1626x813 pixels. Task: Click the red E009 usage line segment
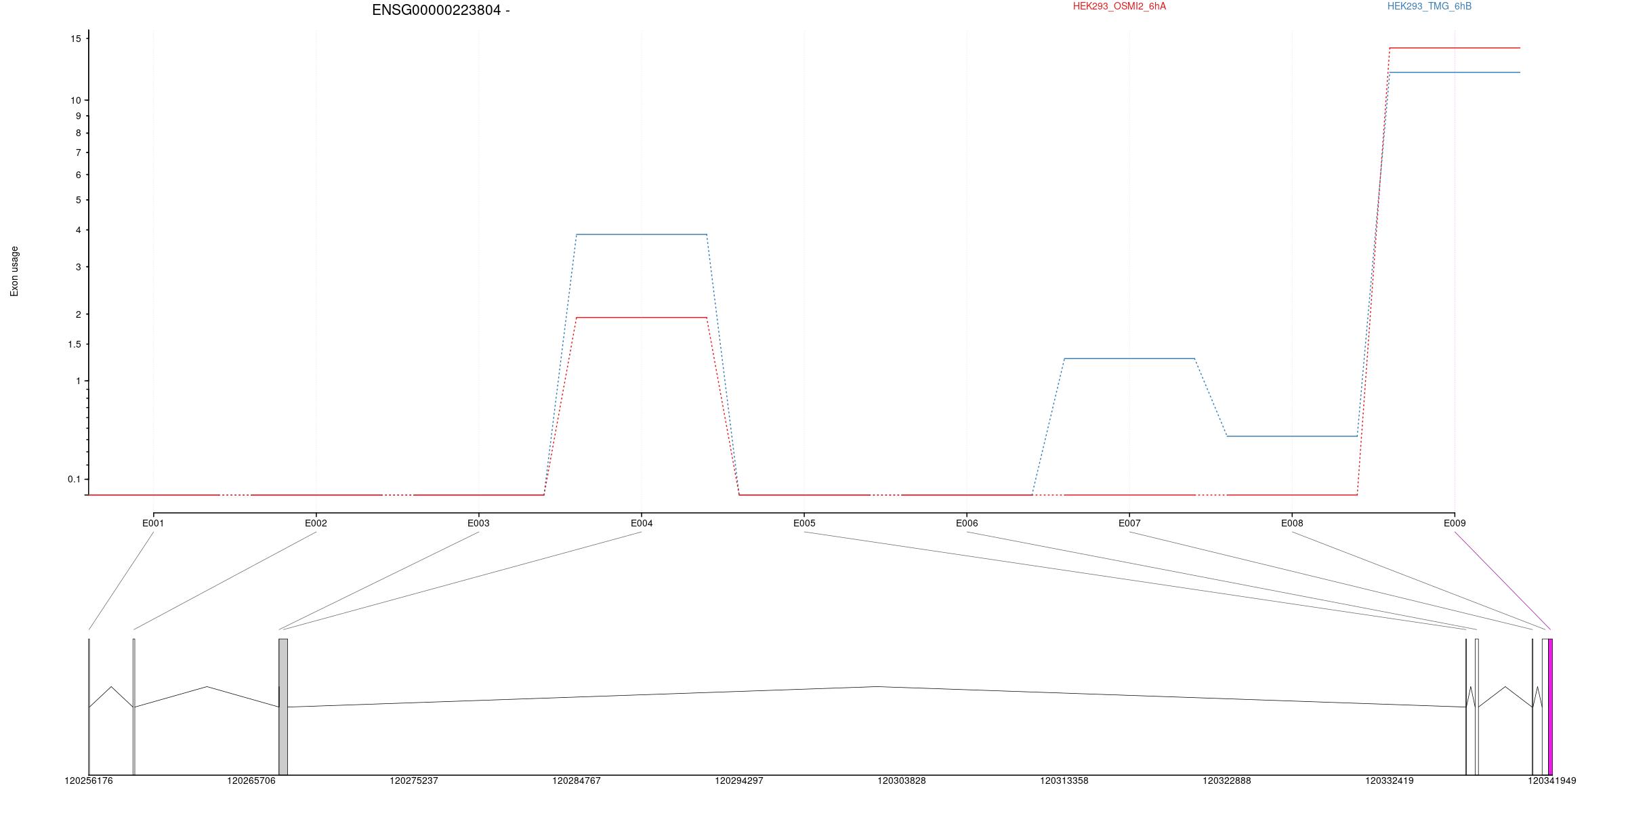(x=1455, y=48)
